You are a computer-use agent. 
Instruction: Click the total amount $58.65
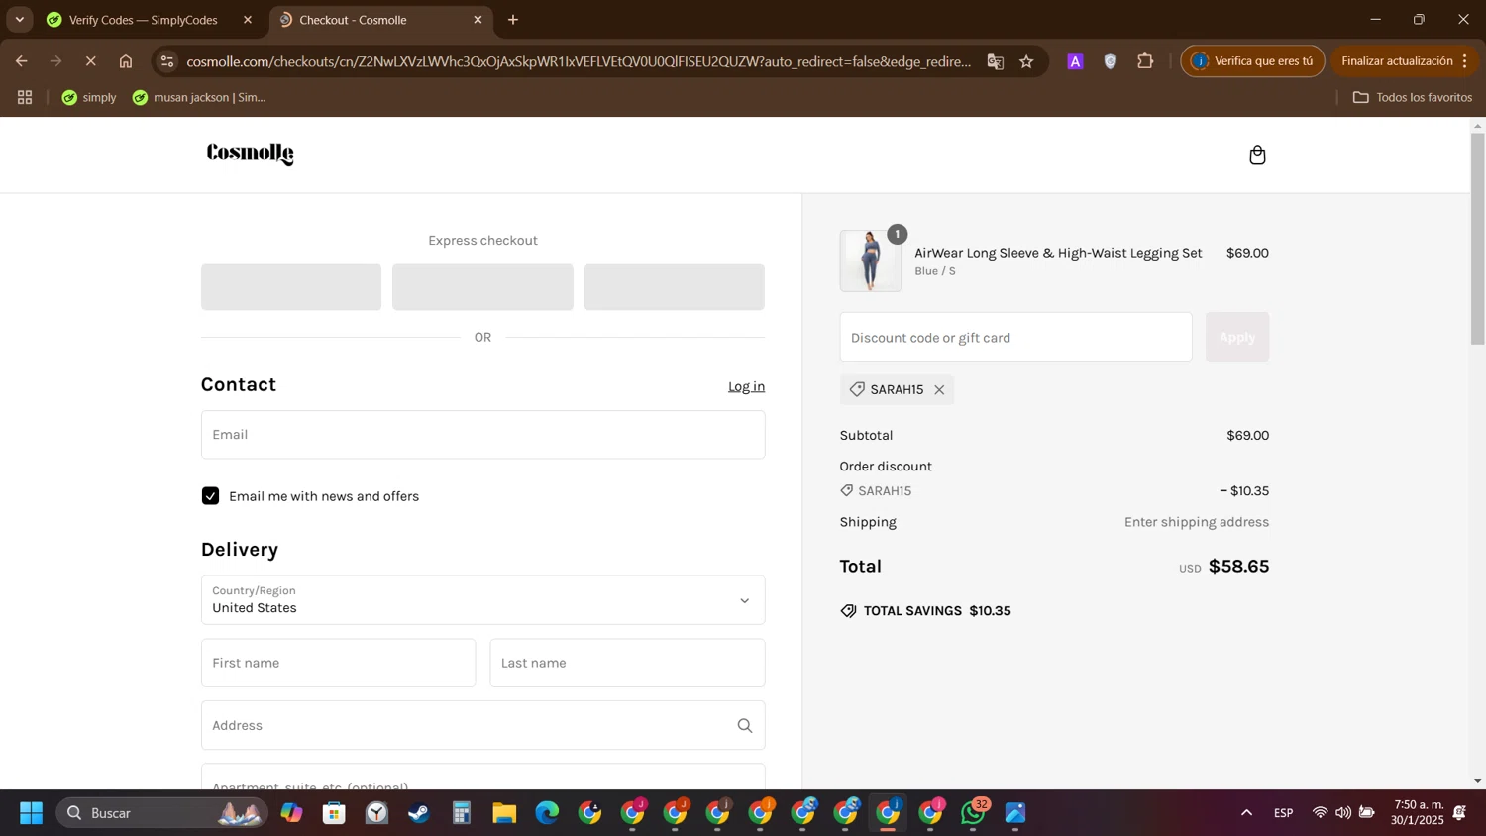coord(1238,567)
